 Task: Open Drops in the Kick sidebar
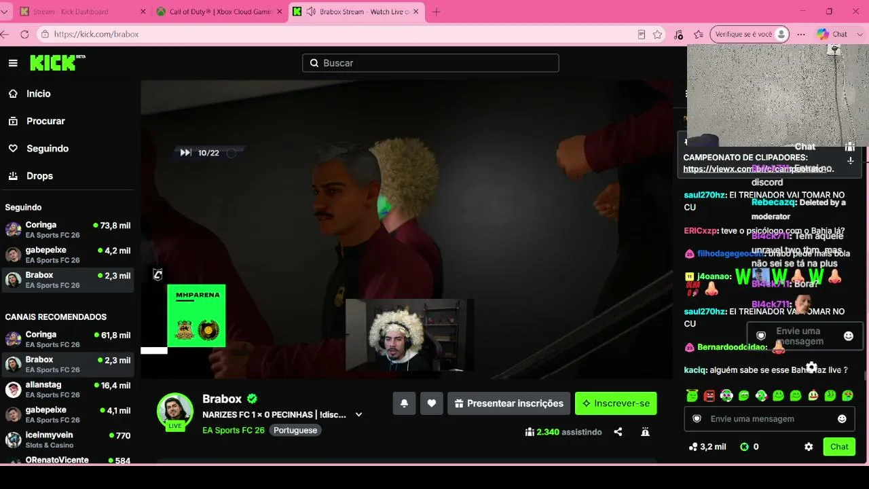pyautogui.click(x=39, y=176)
